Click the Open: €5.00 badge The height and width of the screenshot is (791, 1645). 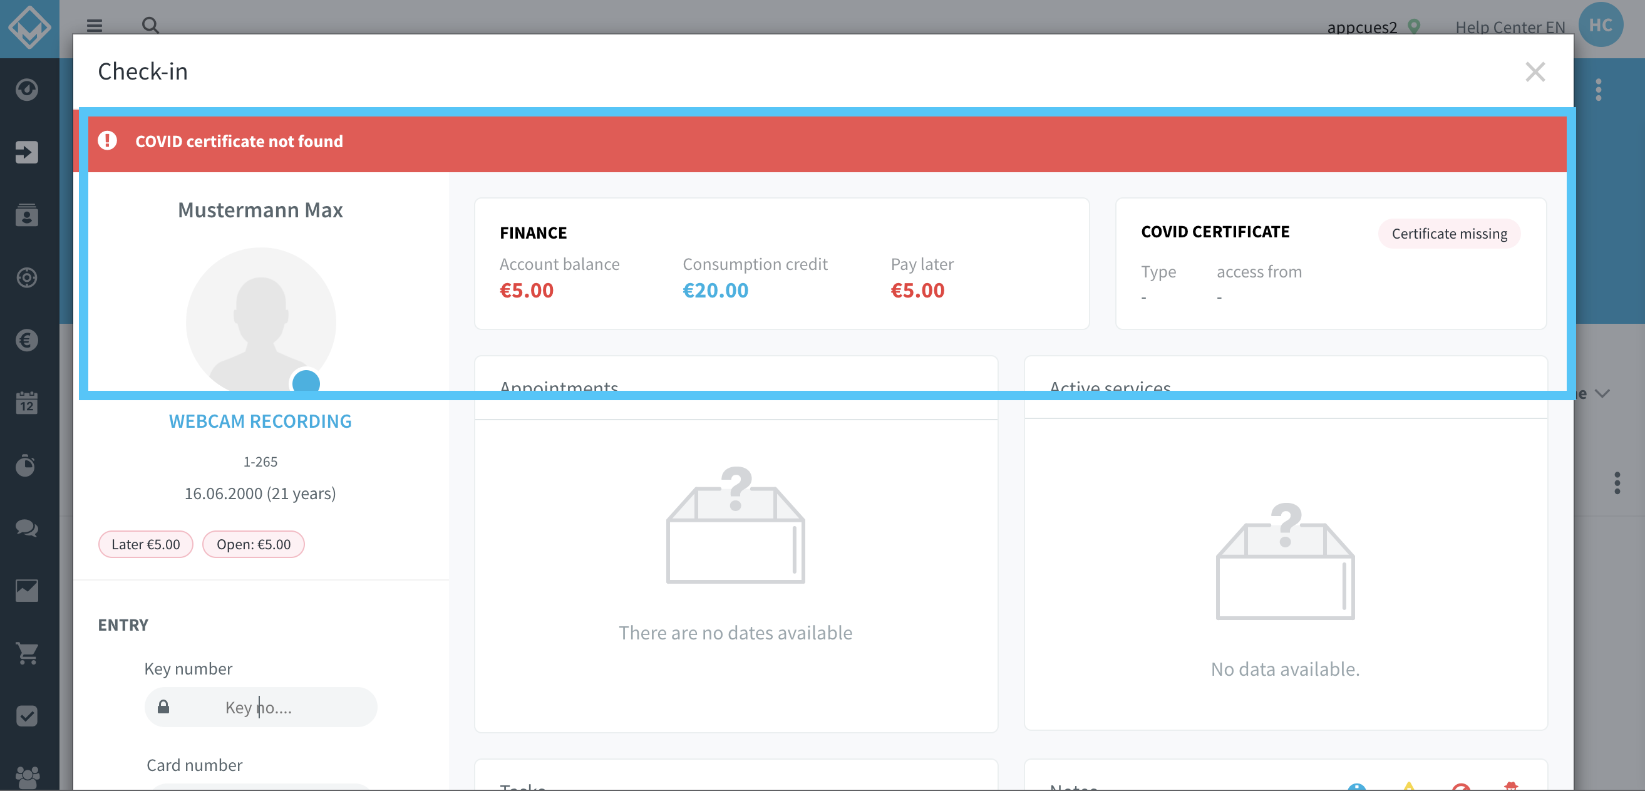click(254, 544)
